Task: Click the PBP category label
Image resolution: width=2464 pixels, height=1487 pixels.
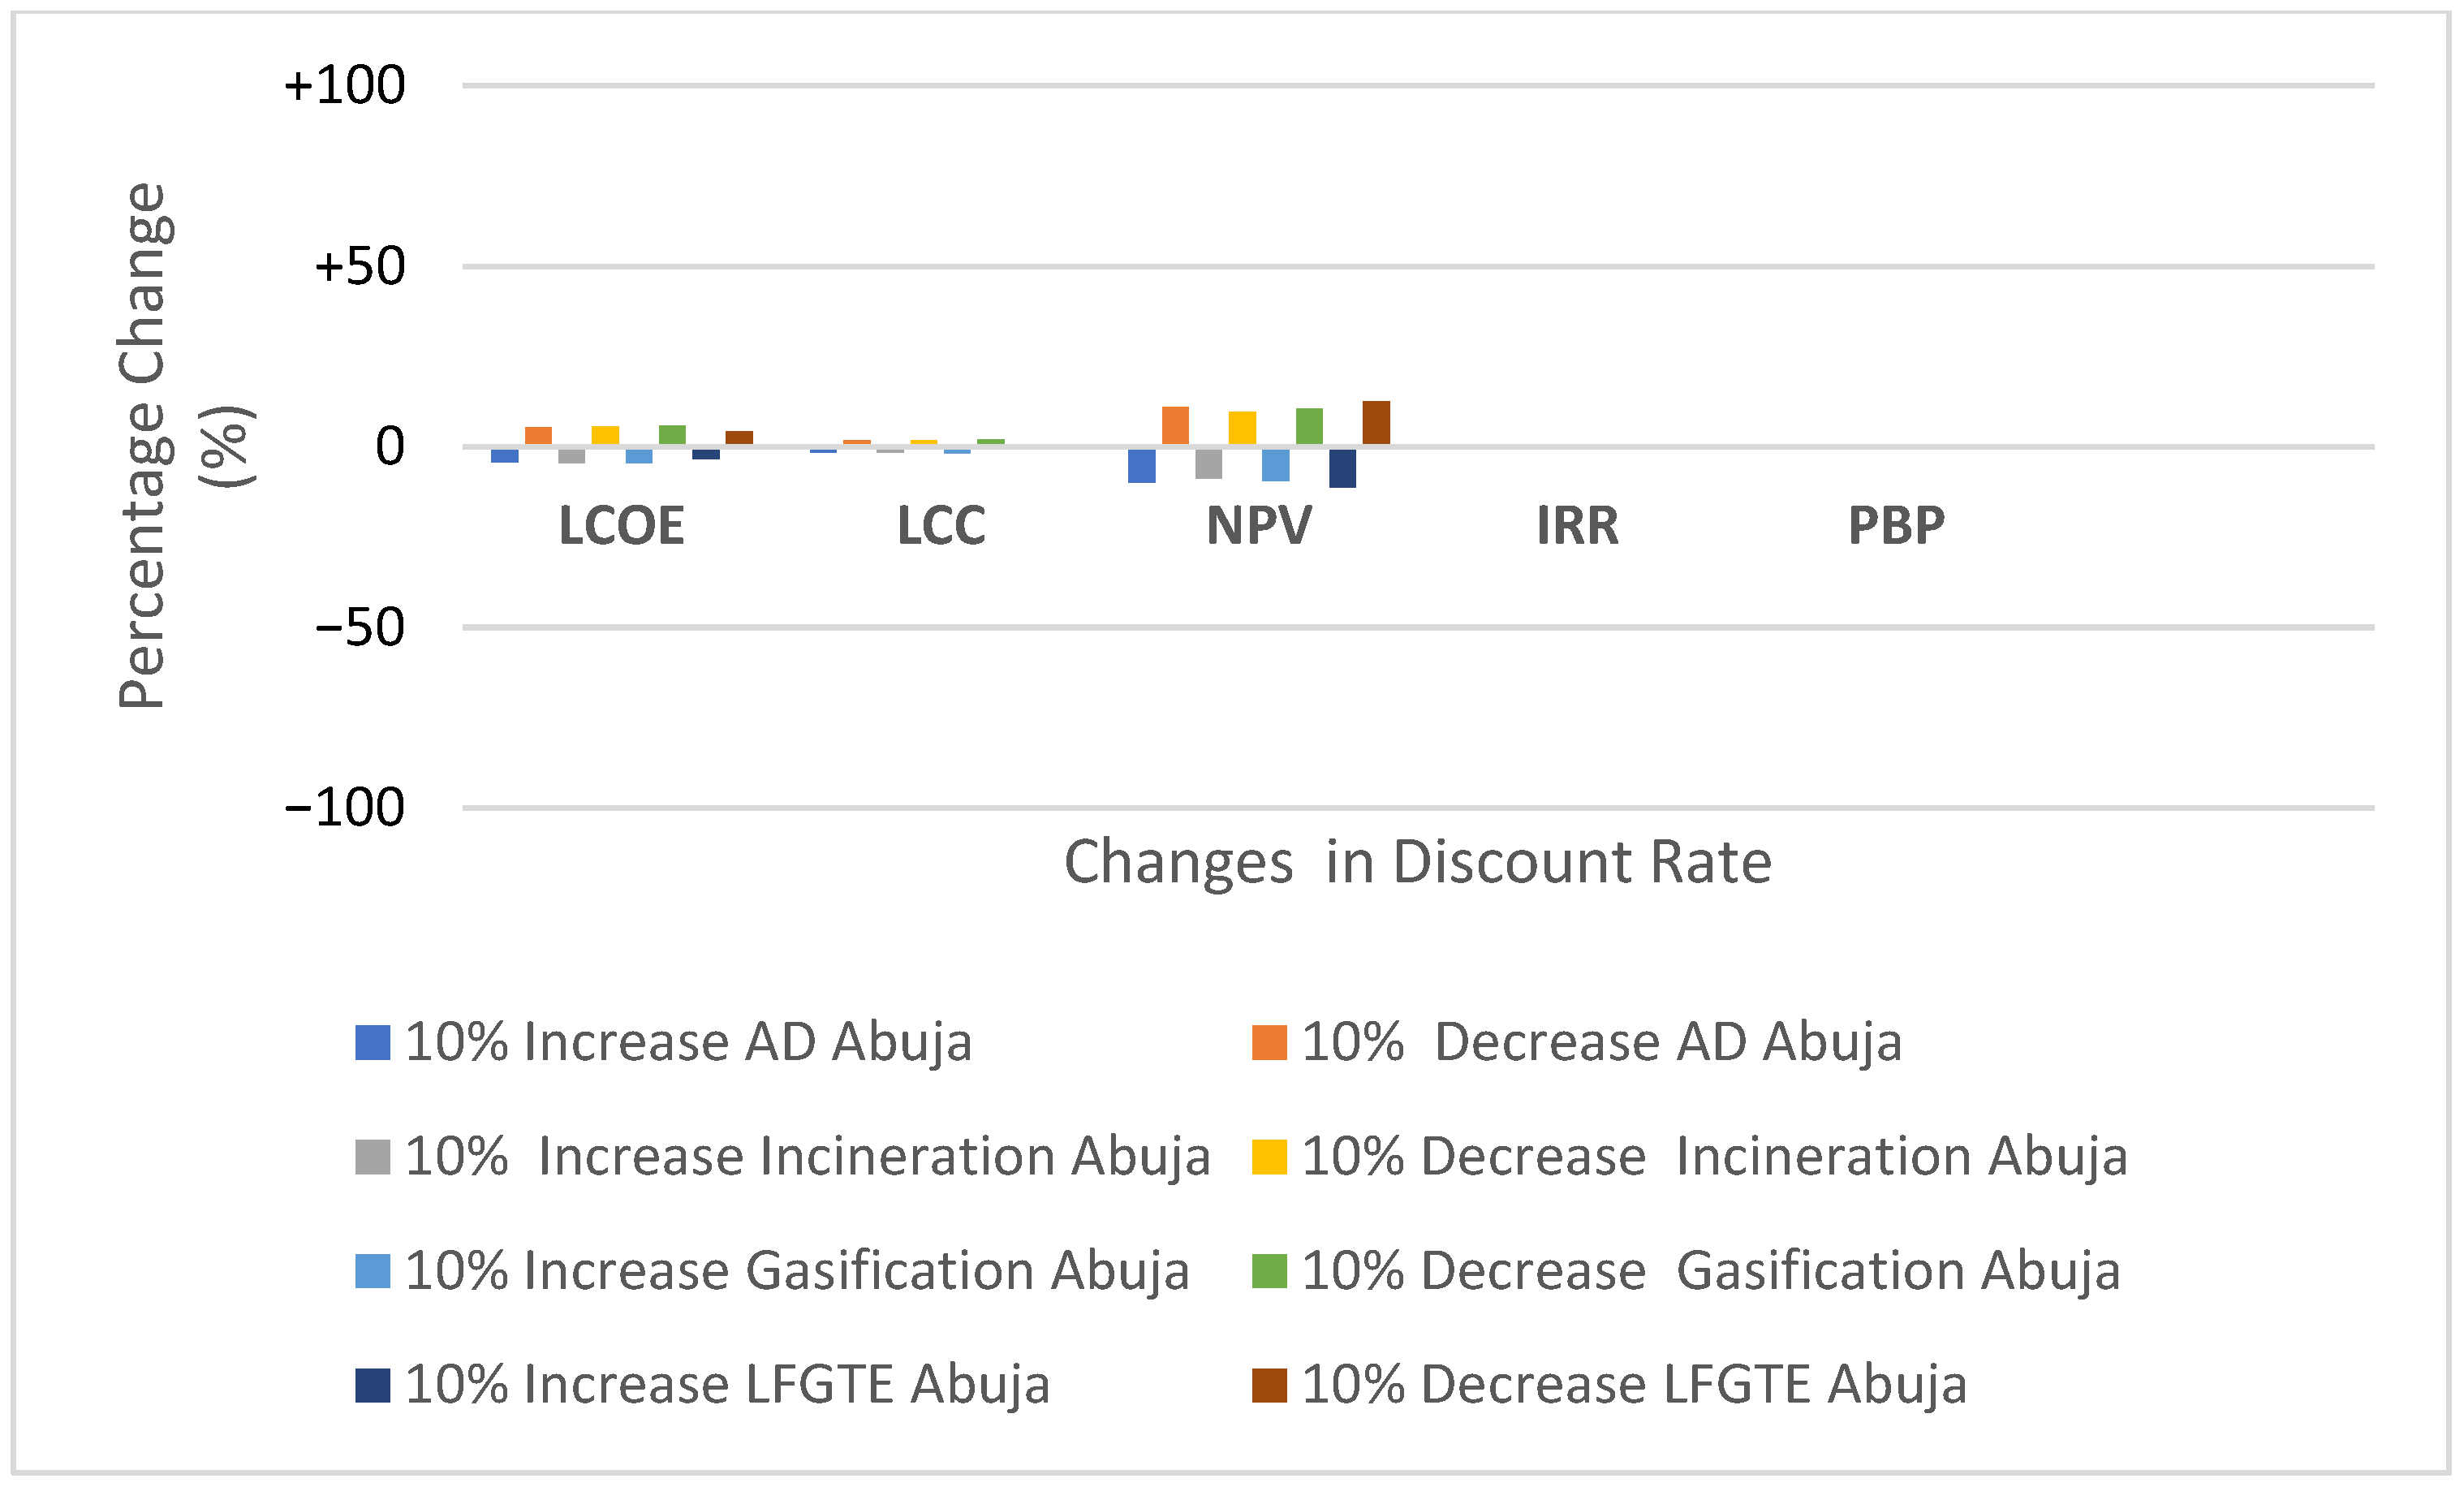Action: pos(1896,526)
